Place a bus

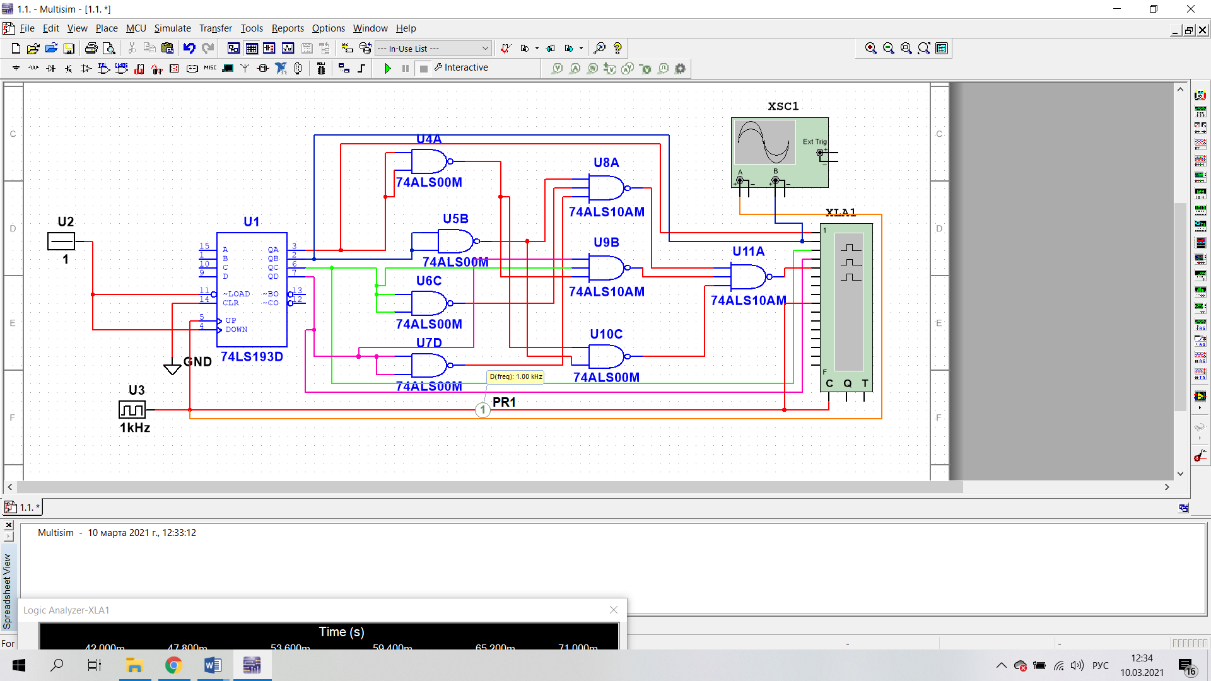361,68
